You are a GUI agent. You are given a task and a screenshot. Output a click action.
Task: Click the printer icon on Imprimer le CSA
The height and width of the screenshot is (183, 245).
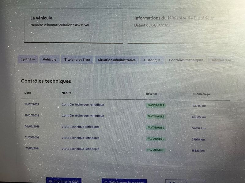click(51, 181)
